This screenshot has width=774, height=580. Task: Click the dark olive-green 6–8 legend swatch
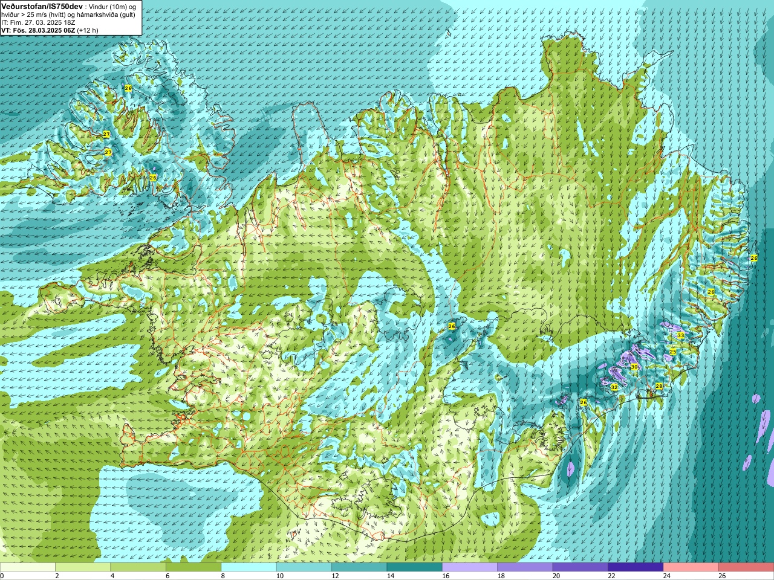193,567
